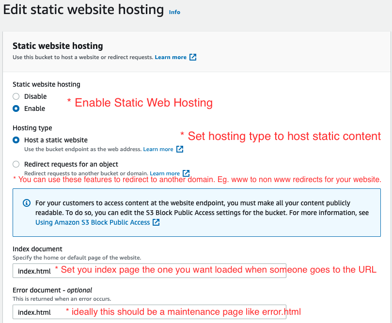This screenshot has width=392, height=323.
Task: Click the info circle icon in blue notice
Action: (x=27, y=203)
